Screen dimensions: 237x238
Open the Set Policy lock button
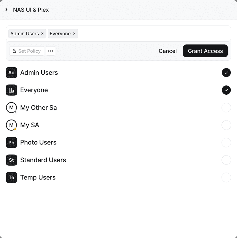coord(27,51)
